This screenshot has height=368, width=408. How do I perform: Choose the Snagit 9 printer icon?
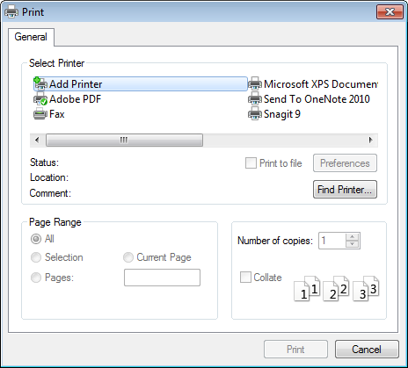point(255,114)
